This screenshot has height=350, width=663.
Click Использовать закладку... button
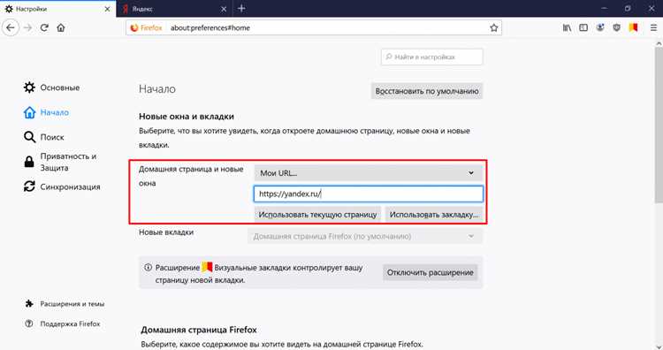point(434,214)
